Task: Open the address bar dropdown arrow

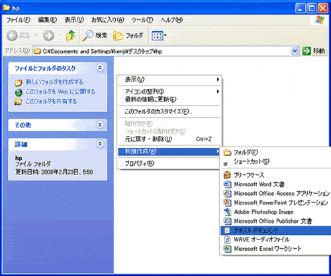Action: pos(295,51)
